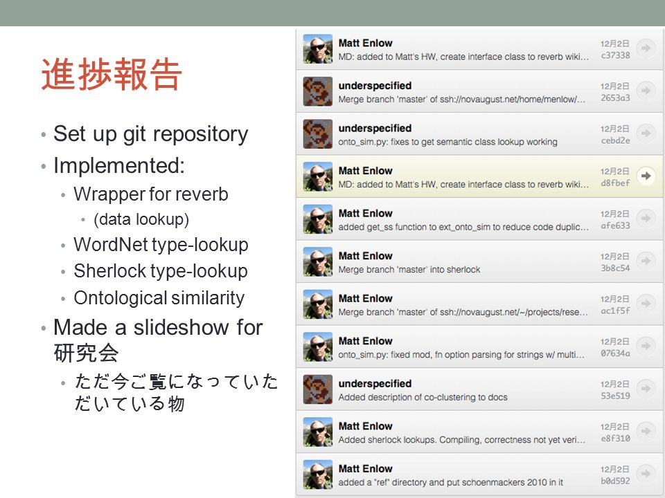
Task: Click underspecified avatar on co-clustering commit
Action: point(318,389)
